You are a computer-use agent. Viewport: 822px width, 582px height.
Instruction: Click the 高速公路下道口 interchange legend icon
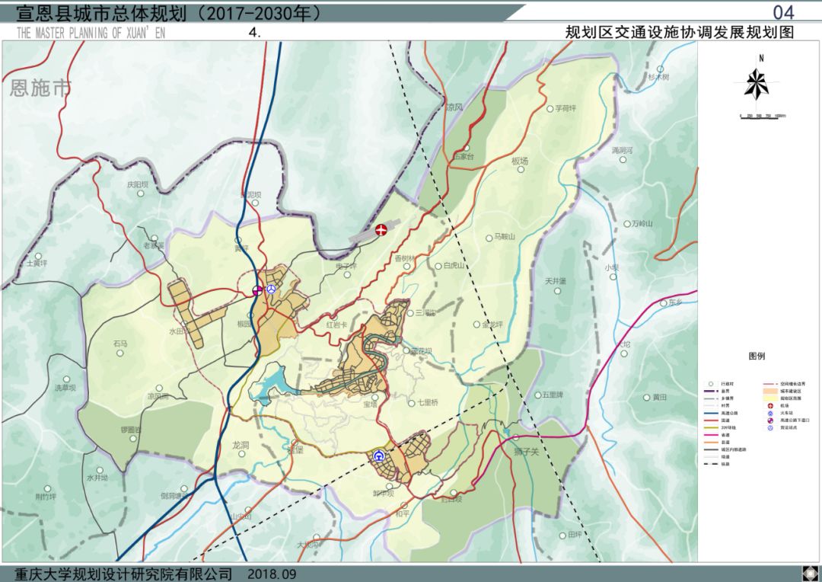[770, 421]
